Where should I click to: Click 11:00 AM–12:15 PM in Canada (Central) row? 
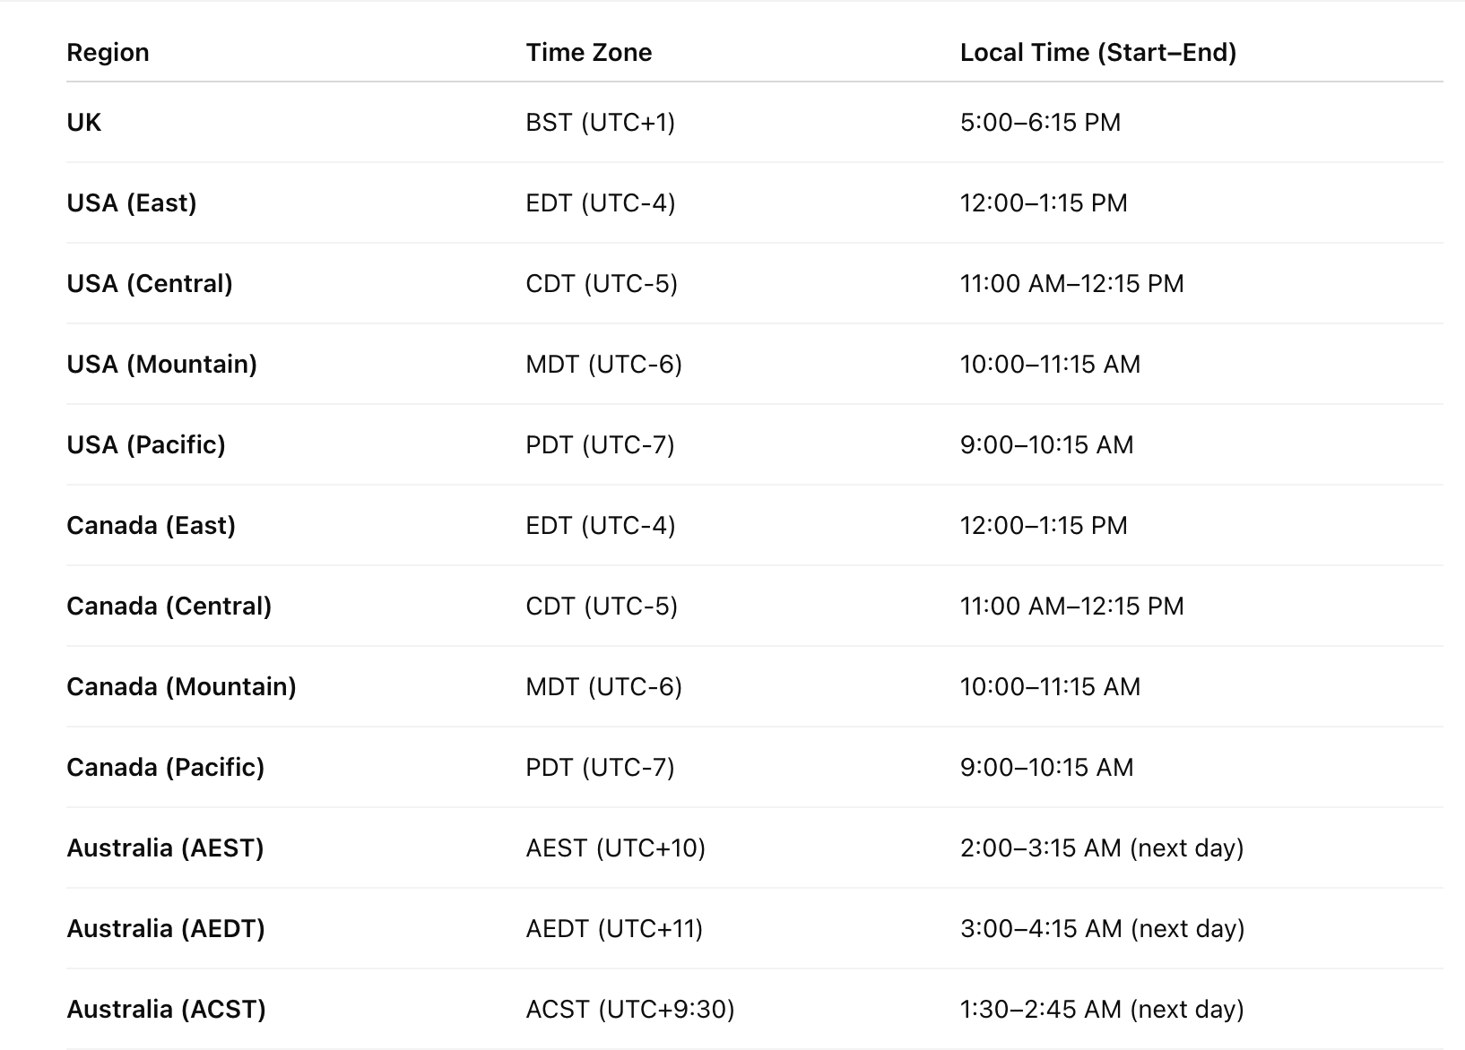pyautogui.click(x=1071, y=606)
